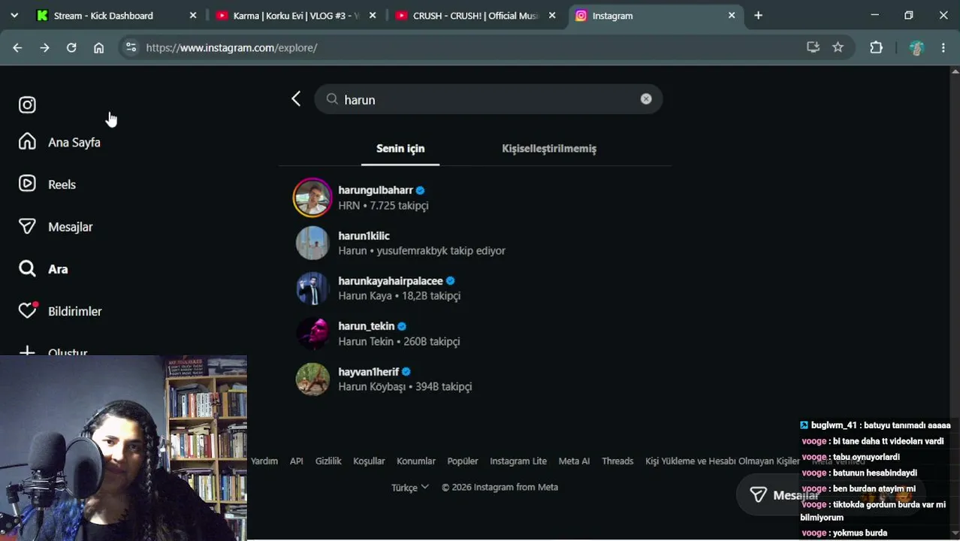Open Bildirimler notifications heart icon
Viewport: 960px width, 541px height.
[28, 310]
